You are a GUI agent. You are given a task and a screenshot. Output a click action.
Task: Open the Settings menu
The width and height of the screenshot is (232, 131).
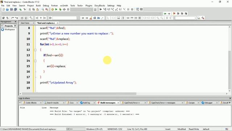[x=111, y=5]
